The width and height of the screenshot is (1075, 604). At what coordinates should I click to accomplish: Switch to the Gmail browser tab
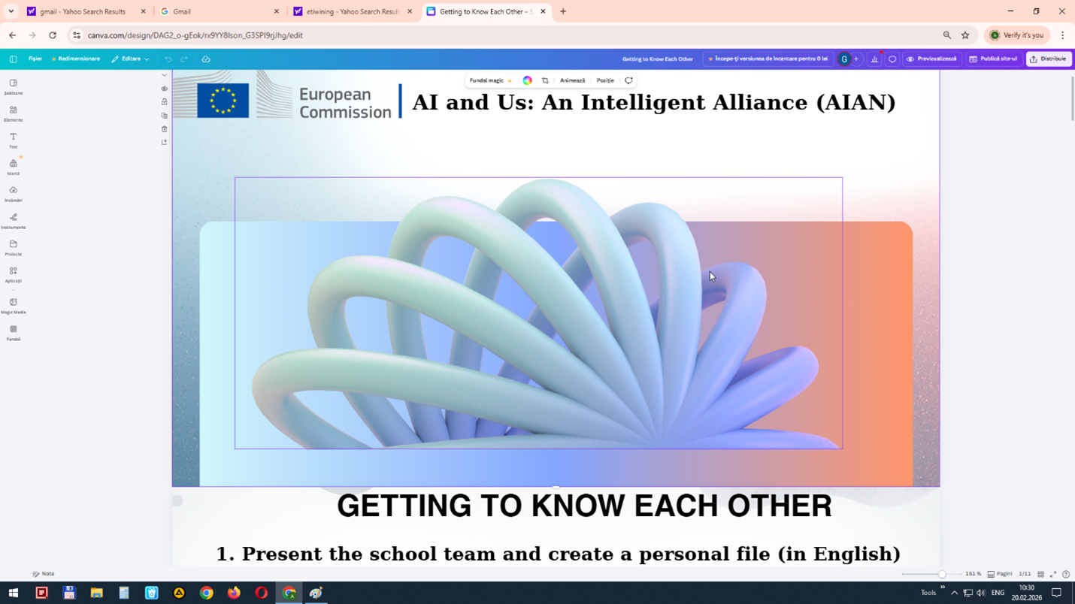click(218, 11)
